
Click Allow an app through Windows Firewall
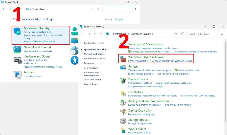pos(172,61)
